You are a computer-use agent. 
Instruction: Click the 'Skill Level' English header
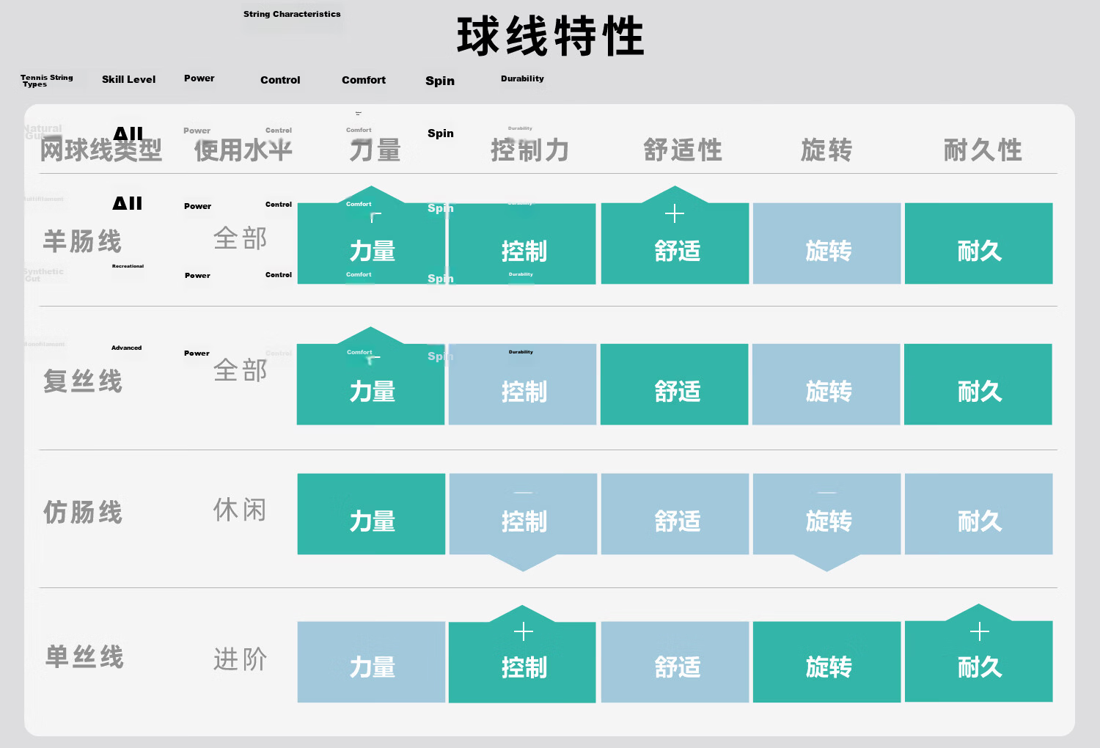pyautogui.click(x=128, y=79)
